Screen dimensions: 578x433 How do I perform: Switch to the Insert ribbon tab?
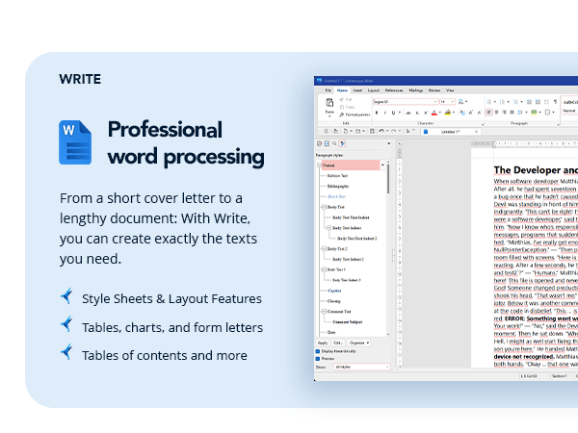[x=357, y=90]
